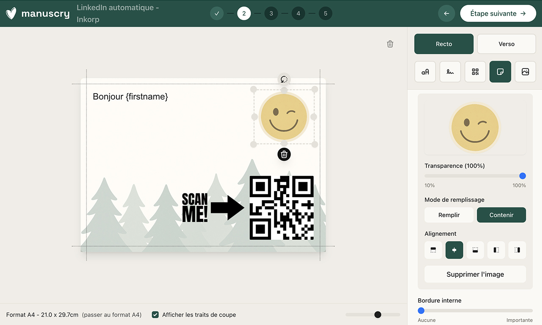Choose the Contenir fill mode
The height and width of the screenshot is (325, 542).
[501, 215]
